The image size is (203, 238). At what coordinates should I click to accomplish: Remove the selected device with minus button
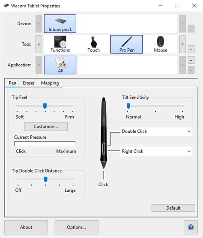click(x=191, y=29)
